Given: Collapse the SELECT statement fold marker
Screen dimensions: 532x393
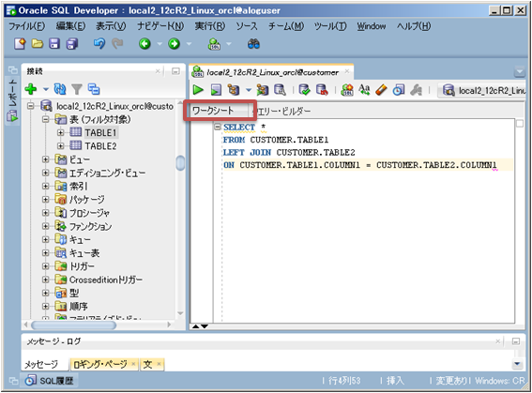Looking at the screenshot, I should [x=218, y=127].
